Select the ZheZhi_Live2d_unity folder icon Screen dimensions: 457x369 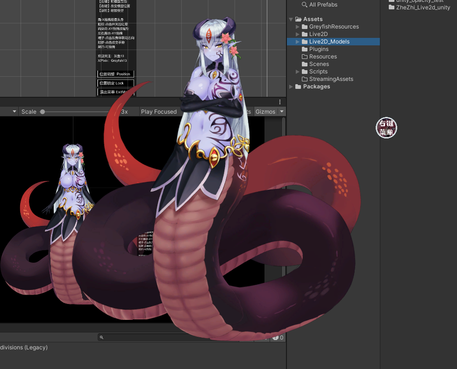pos(392,7)
